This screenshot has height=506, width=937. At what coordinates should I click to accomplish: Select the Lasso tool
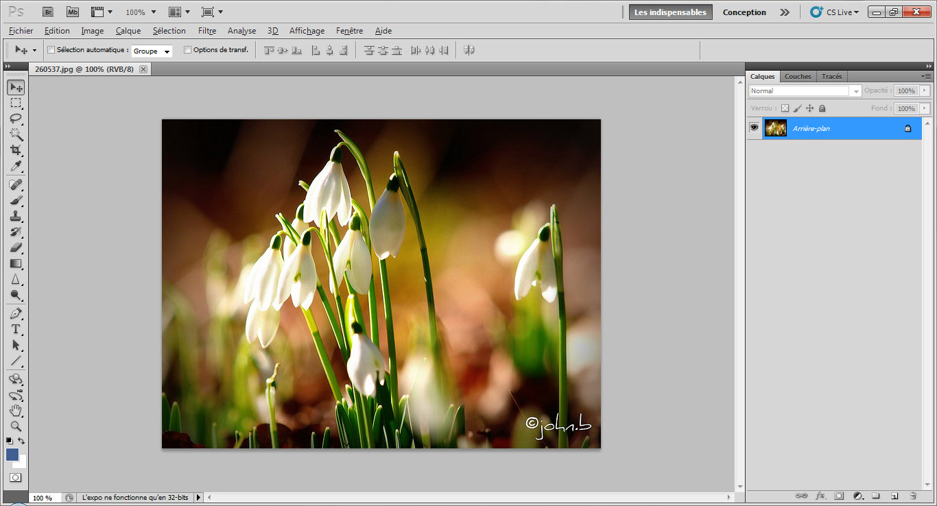(15, 119)
